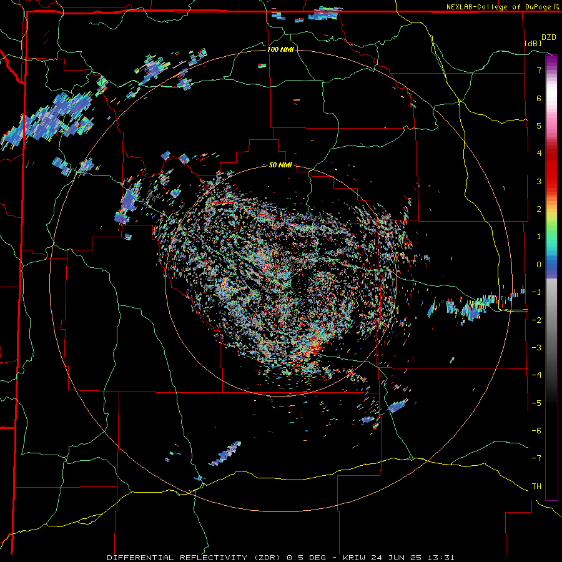Click the TH threshold label on the scale
This screenshot has height=562, width=562.
[x=536, y=486]
